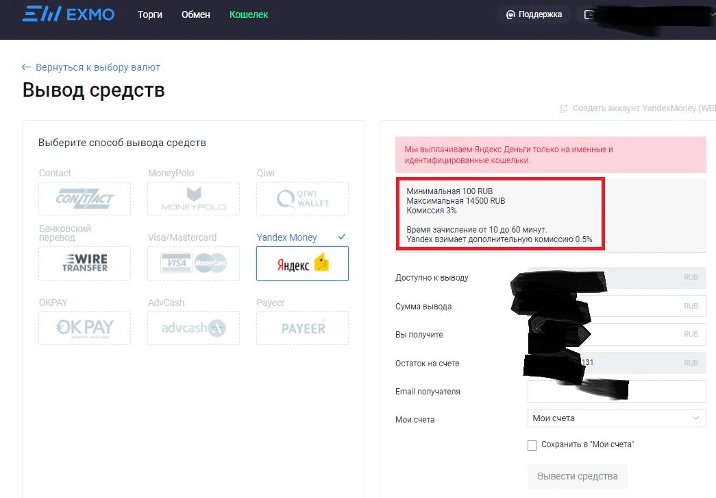Viewport: 716px width, 498px height.
Task: Click the wallet icon in header
Action: [x=589, y=14]
